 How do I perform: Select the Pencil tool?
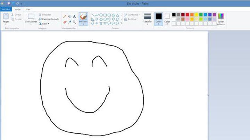click(x=65, y=16)
